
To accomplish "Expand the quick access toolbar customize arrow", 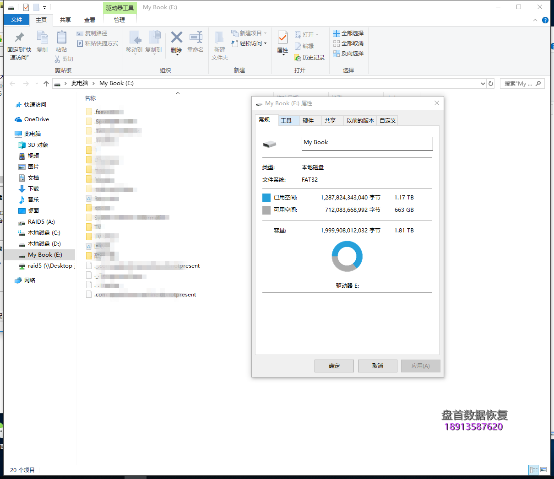I will click(x=44, y=7).
